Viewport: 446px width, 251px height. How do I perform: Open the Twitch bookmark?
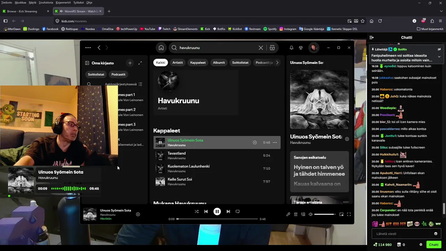click(164, 29)
